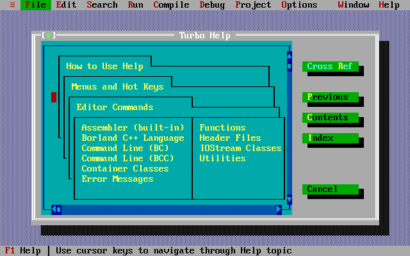
Task: Click vertical scrollbar down arrow
Action: click(x=289, y=200)
